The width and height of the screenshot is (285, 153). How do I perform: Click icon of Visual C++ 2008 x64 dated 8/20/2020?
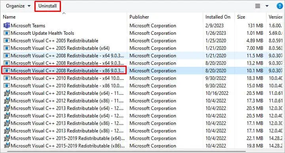(x=7, y=63)
